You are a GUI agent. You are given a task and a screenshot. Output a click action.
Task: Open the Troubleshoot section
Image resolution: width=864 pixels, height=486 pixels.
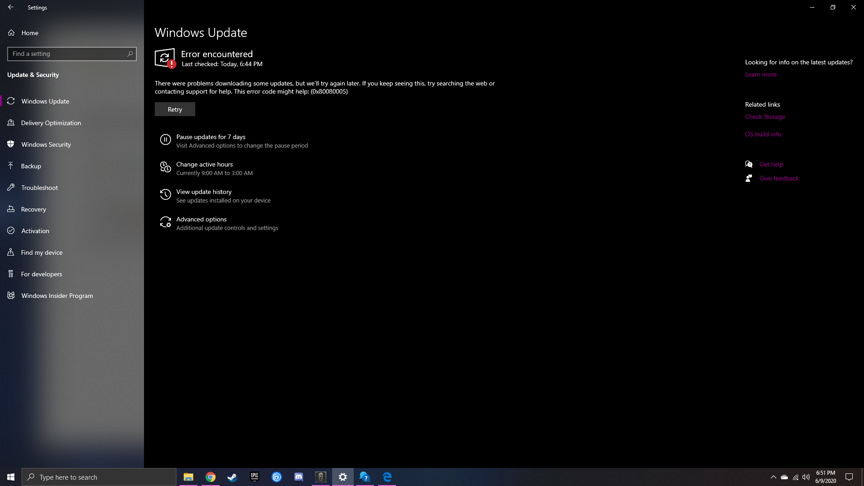click(72, 188)
